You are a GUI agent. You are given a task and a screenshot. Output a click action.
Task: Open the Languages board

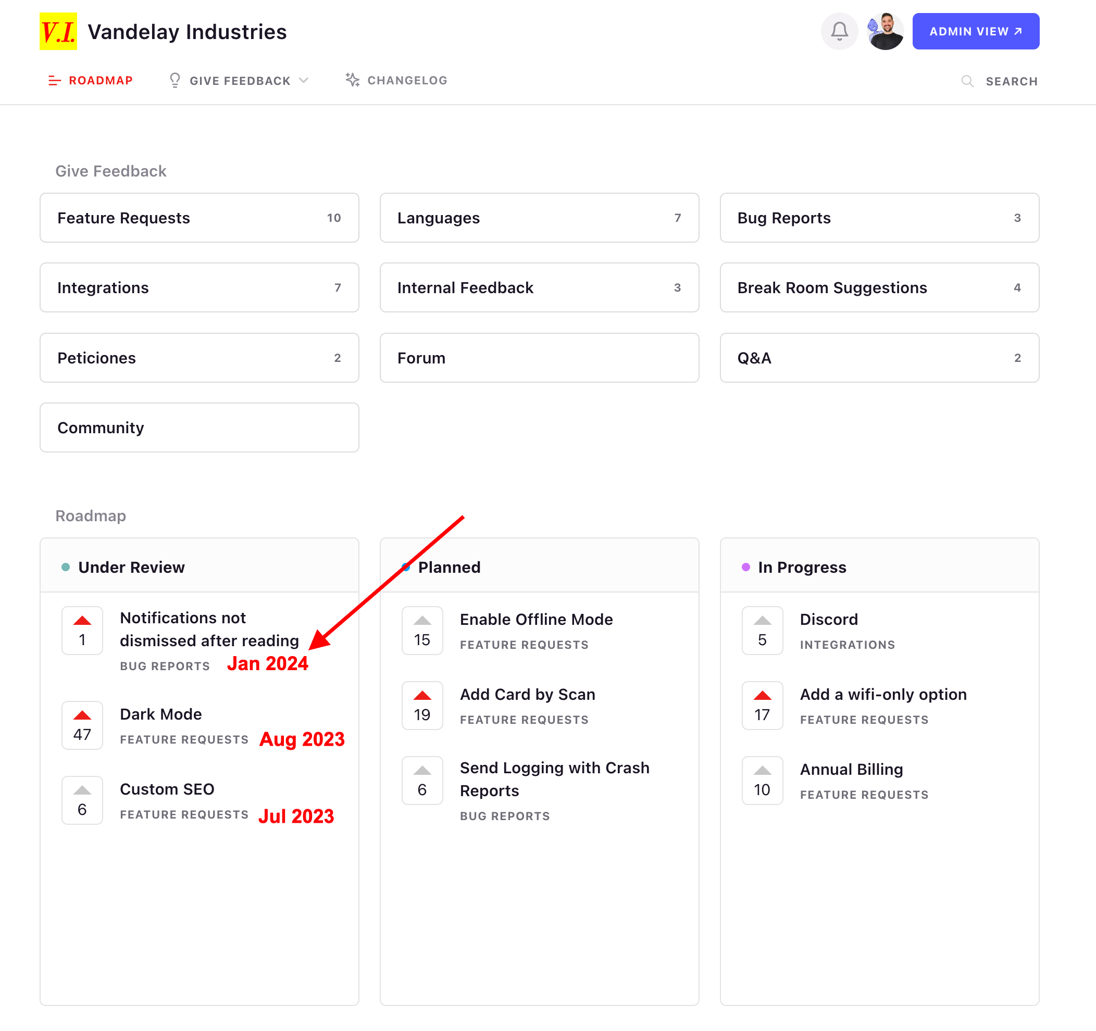pyautogui.click(x=540, y=218)
